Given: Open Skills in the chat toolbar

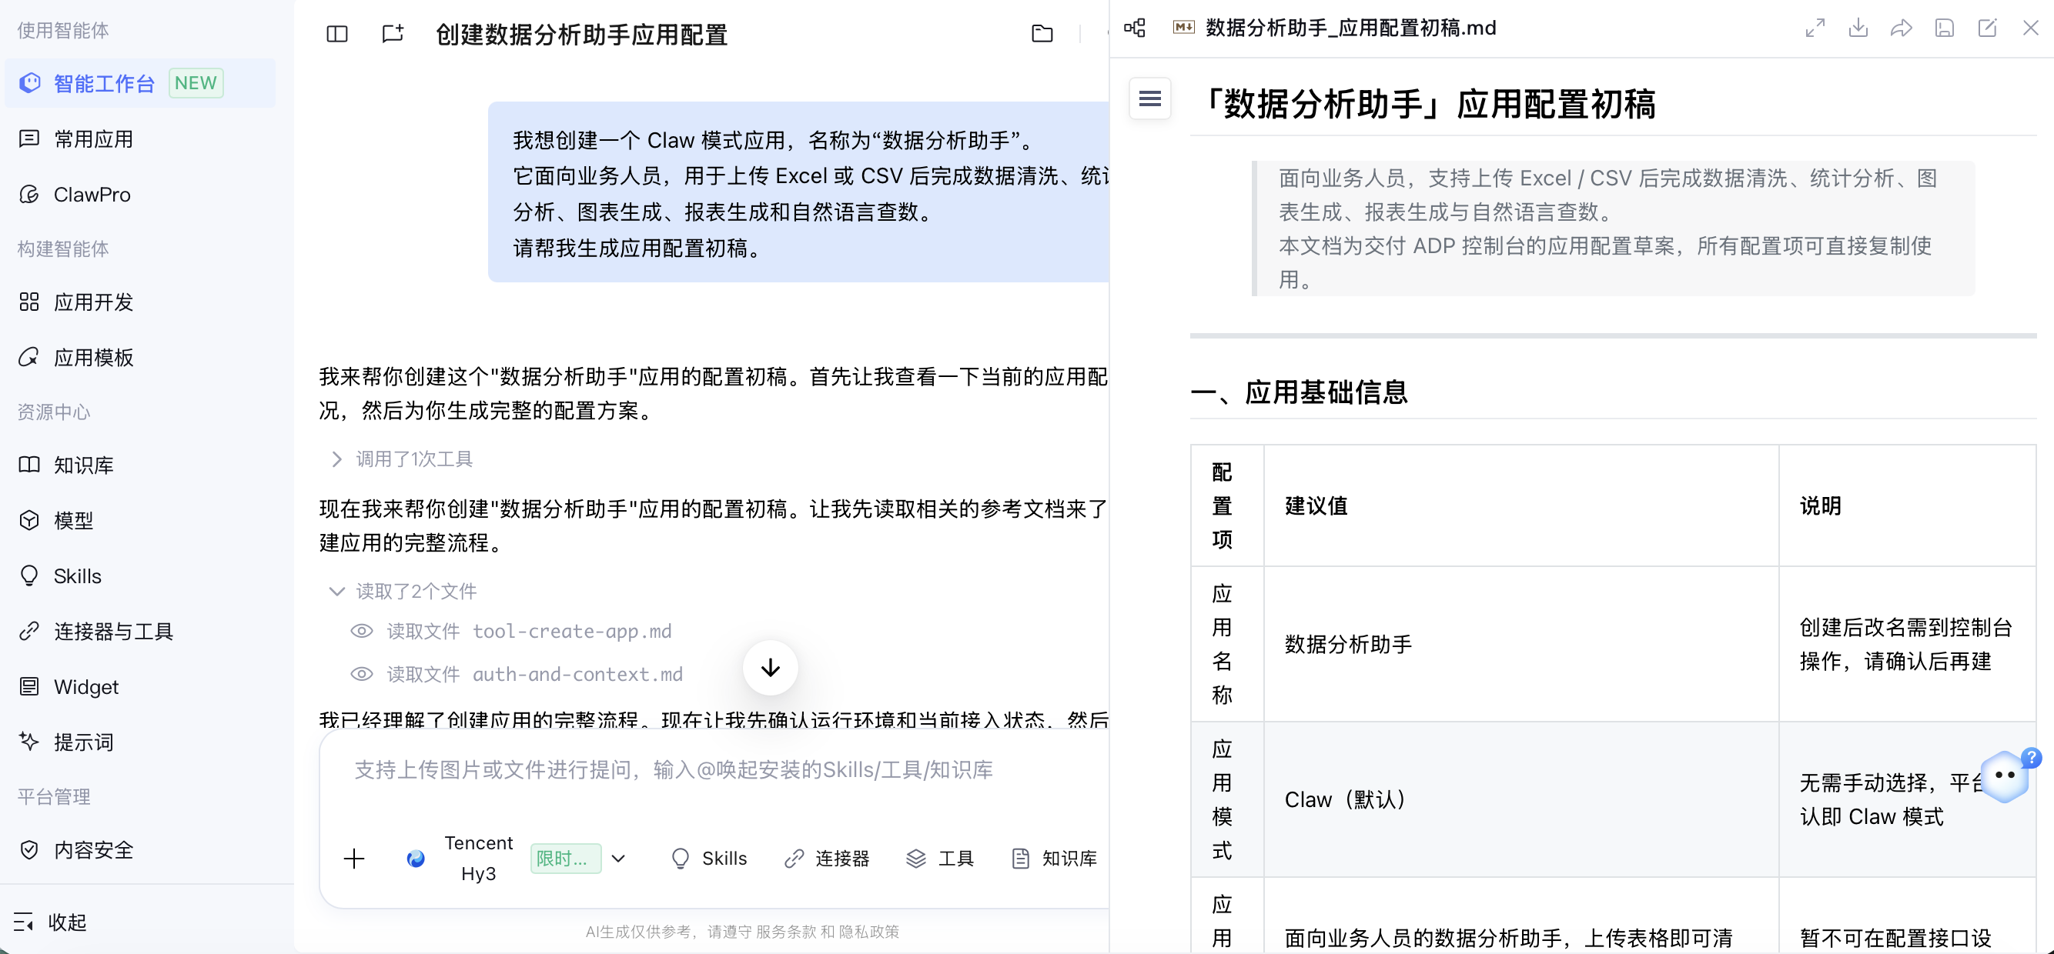Looking at the screenshot, I should pyautogui.click(x=709, y=859).
